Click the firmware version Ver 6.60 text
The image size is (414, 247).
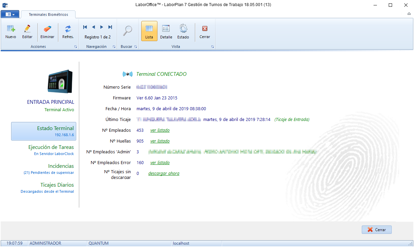click(x=157, y=98)
